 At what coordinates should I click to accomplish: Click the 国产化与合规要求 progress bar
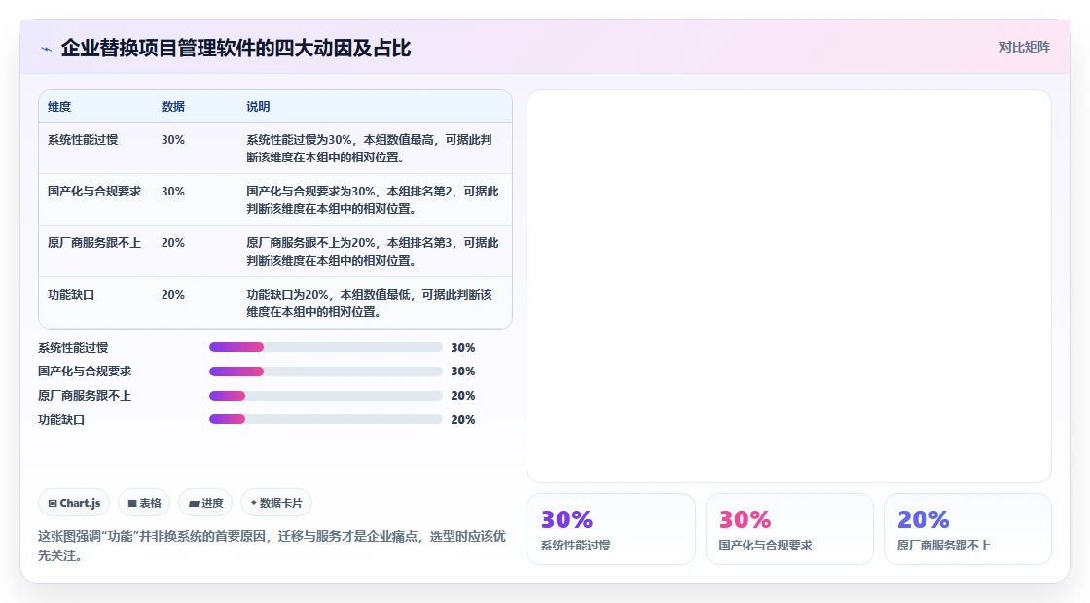[325, 372]
